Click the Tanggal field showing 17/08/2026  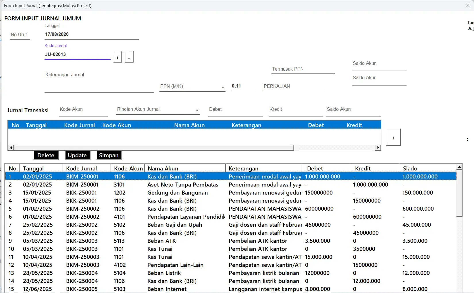(x=92, y=34)
